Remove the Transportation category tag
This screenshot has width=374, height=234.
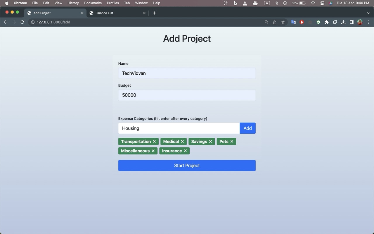[154, 142]
